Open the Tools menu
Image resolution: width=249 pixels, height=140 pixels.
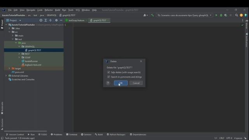(71, 10)
